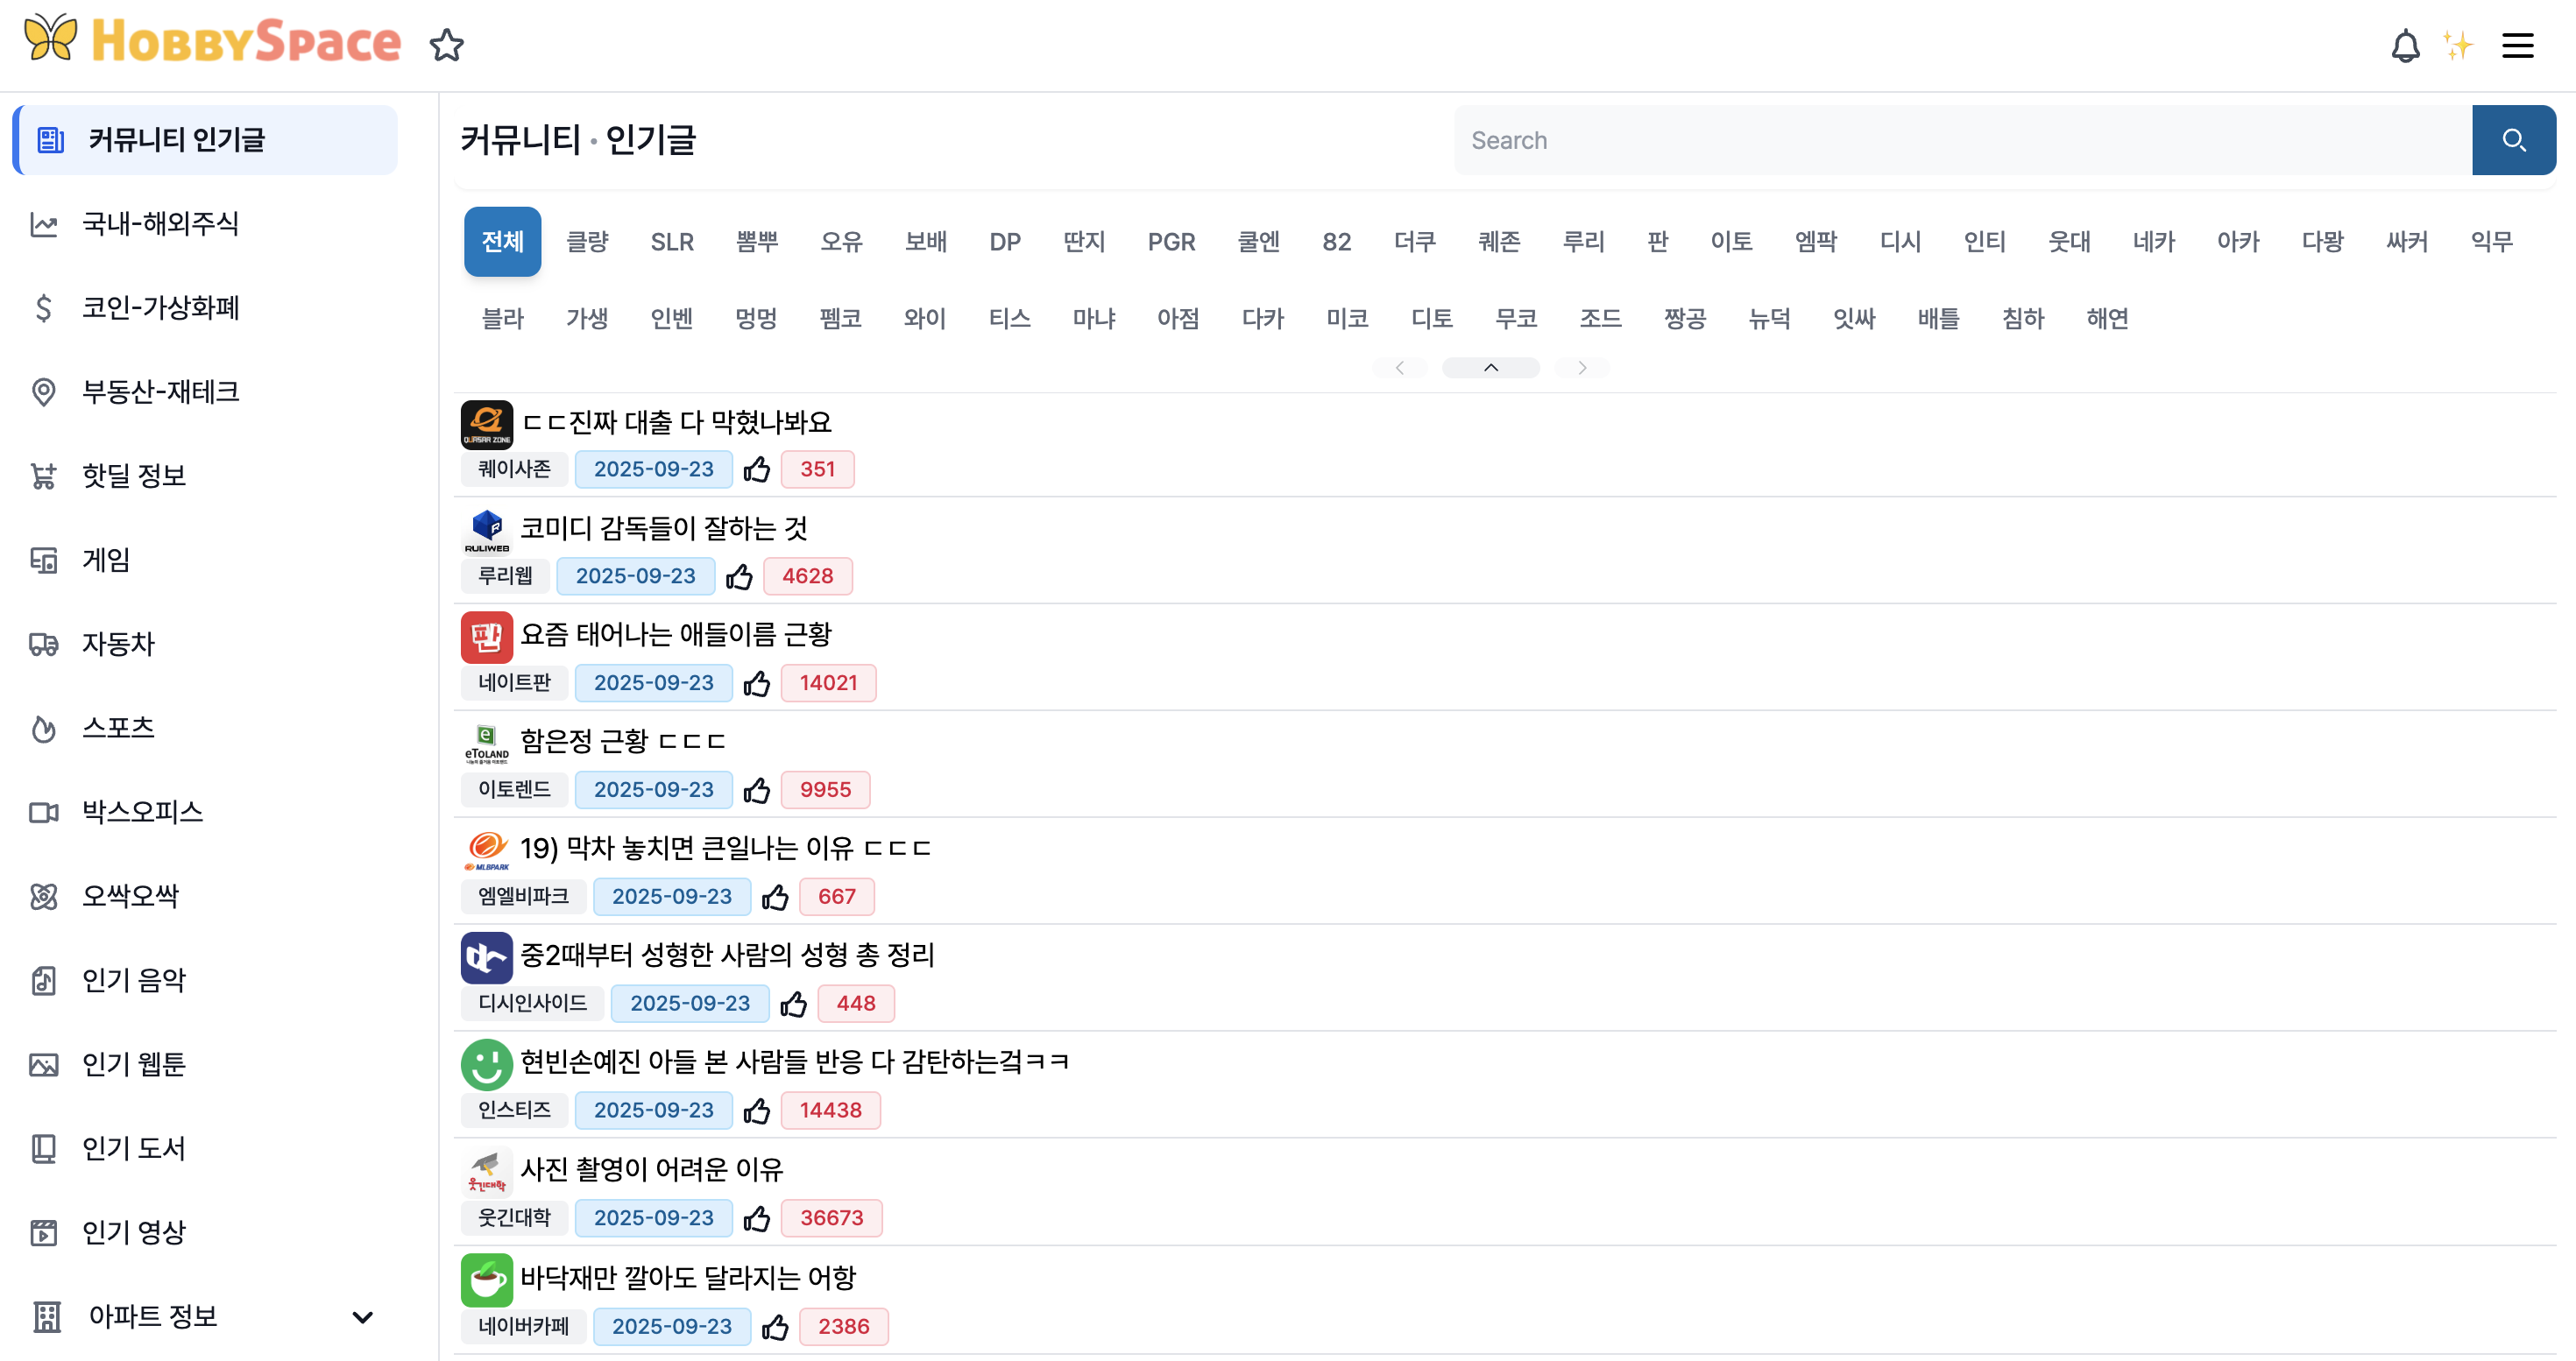Open post 함은정 근황 ㄷㄷㄷ
Screen dimensions: 2576x1361
tap(622, 742)
